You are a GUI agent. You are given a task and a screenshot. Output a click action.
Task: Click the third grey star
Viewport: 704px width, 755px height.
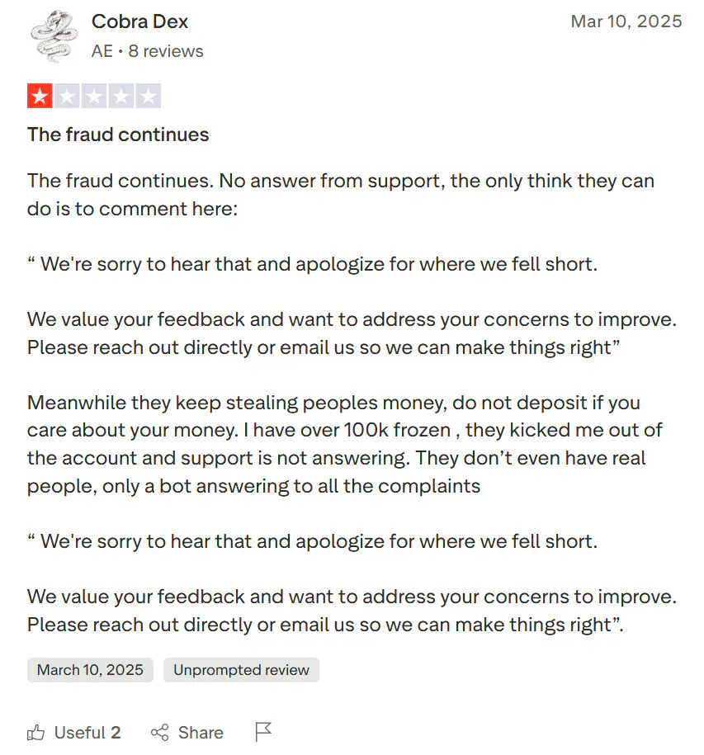[94, 96]
